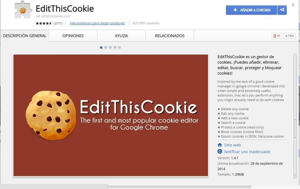
Task: Open the Relacionados tab
Action: click(170, 36)
